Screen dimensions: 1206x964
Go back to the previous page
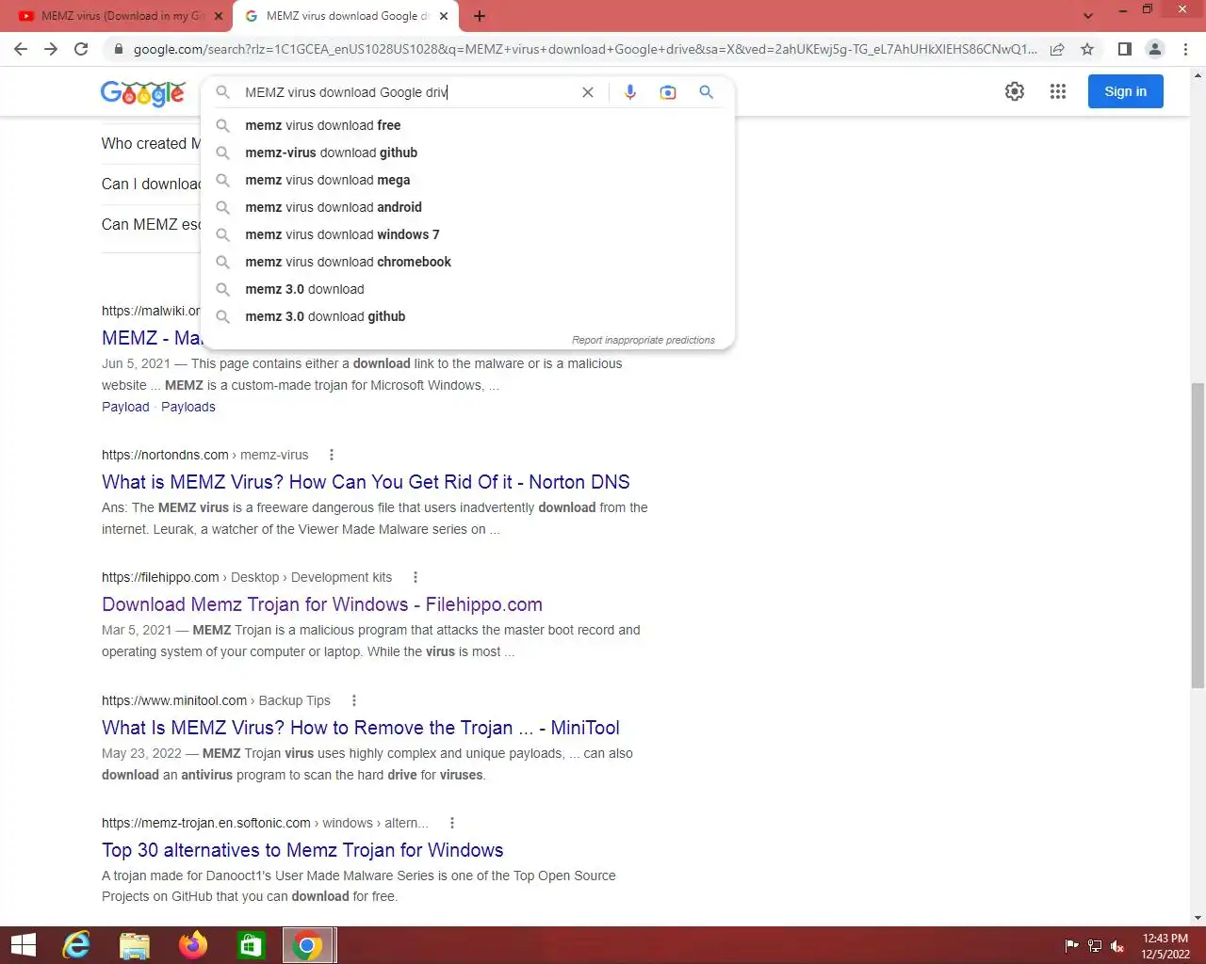click(21, 49)
